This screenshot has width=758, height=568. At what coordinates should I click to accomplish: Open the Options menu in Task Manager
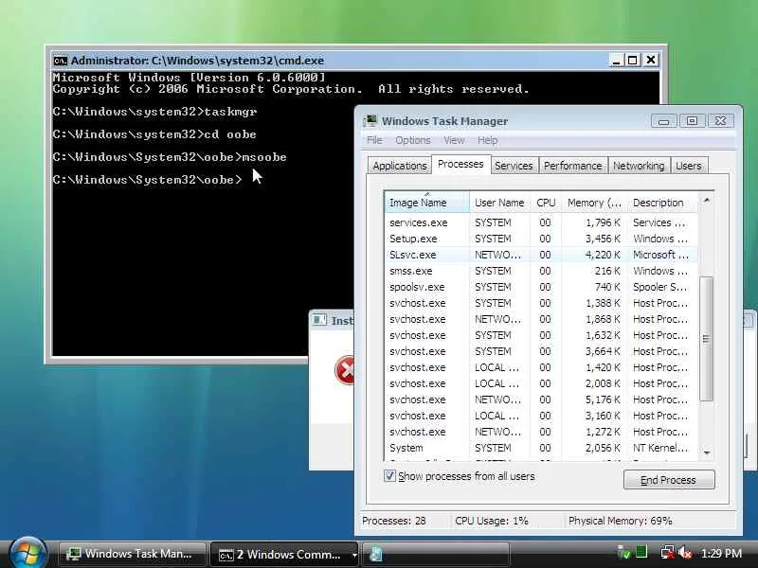click(x=413, y=140)
